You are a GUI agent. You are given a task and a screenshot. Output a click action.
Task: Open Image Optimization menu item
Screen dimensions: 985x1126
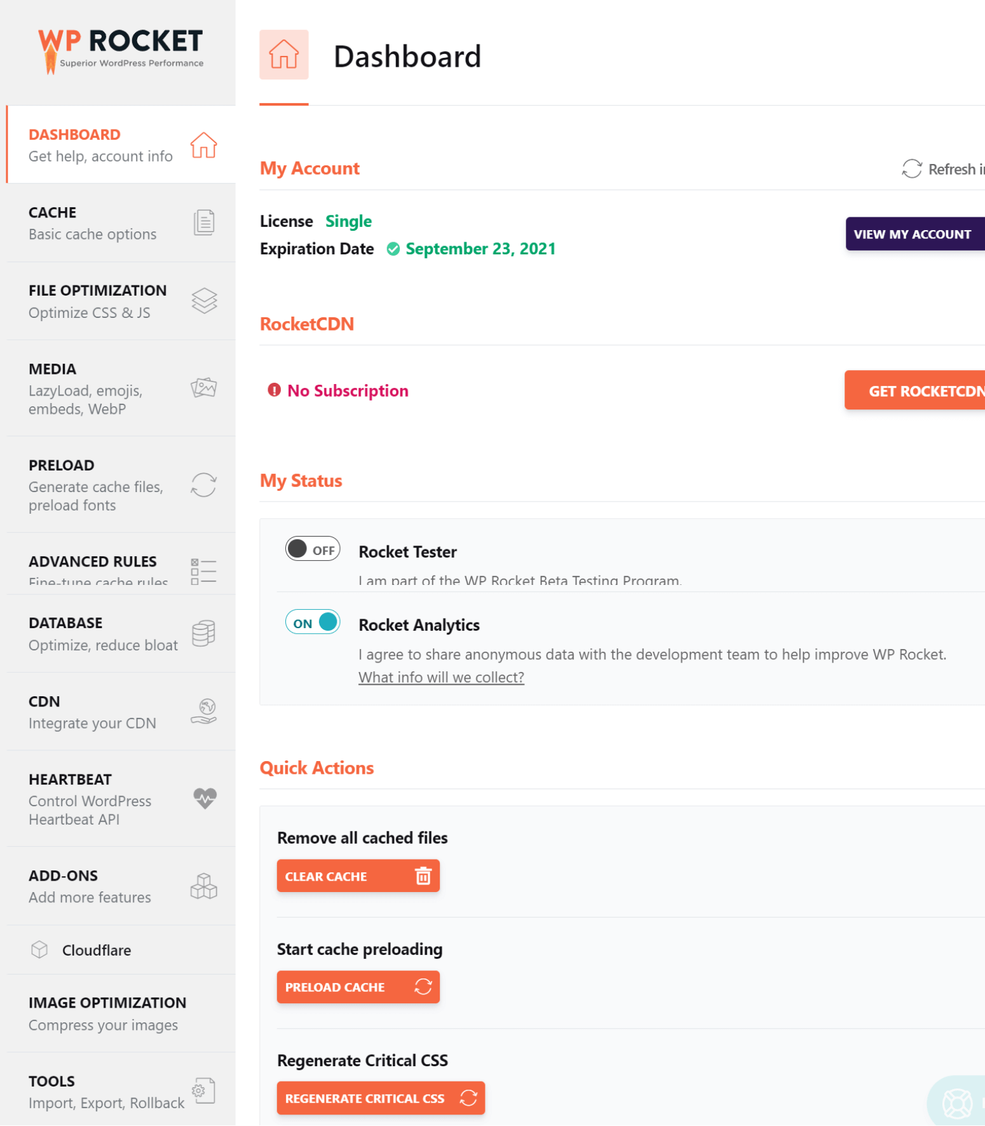point(121,1013)
